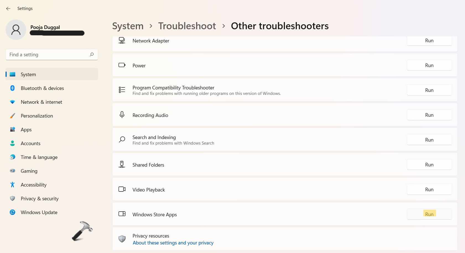Screen dimensions: 465x253
Task: Click the user profile avatar
Action: coord(16,30)
